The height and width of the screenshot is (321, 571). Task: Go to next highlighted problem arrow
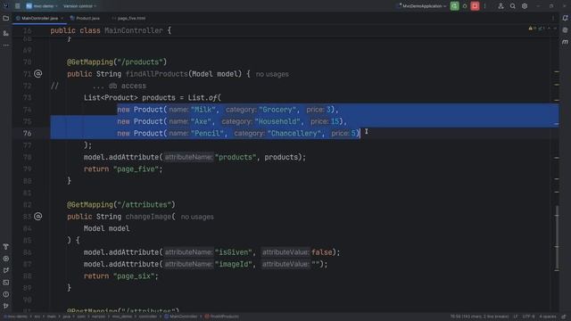tap(555, 29)
